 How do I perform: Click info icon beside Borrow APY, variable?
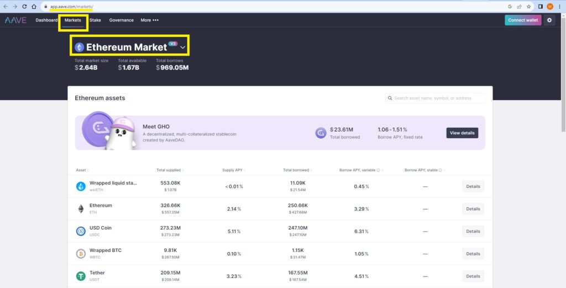378,170
